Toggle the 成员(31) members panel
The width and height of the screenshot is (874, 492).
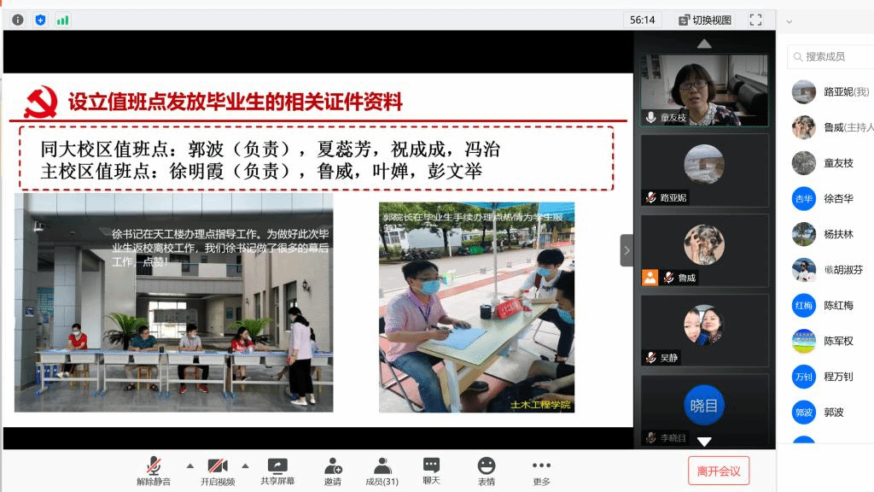point(382,471)
